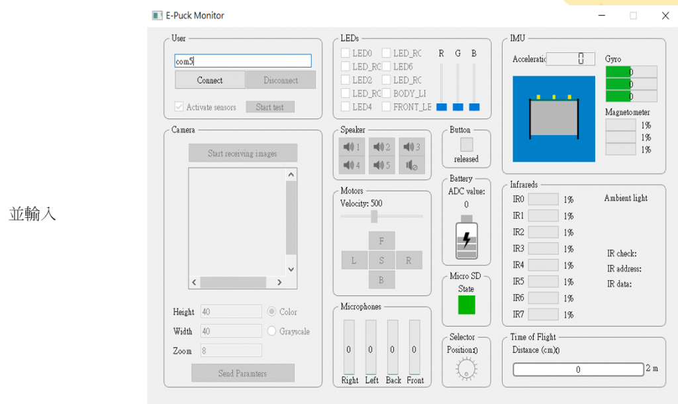This screenshot has width=678, height=404.
Task: Drive forward with the F motor button
Action: (x=381, y=241)
